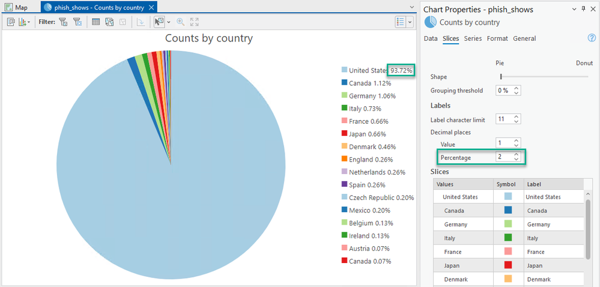This screenshot has height=287, width=600.
Task: Click the Italy symbol swatch in Slices table
Action: pos(508,238)
